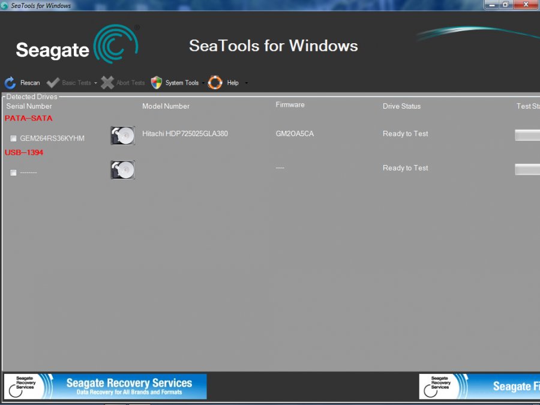Click the Drive Status column header
Screen dimensions: 540x405
[401, 106]
